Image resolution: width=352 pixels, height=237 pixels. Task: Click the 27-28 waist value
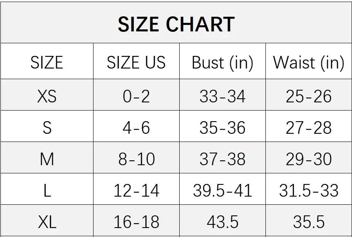pos(309,128)
